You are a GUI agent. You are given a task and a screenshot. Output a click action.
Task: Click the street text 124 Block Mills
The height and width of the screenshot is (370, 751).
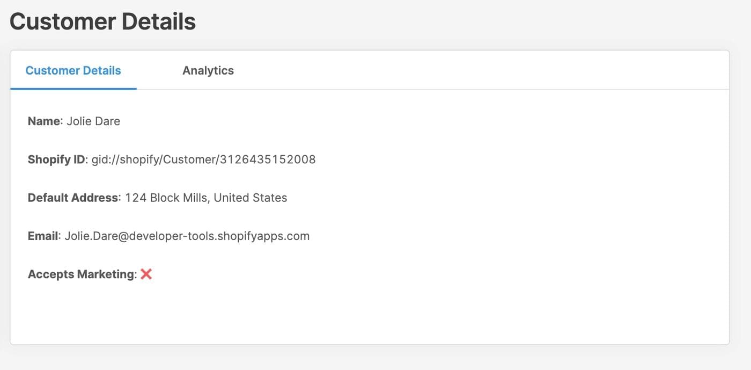click(x=166, y=198)
